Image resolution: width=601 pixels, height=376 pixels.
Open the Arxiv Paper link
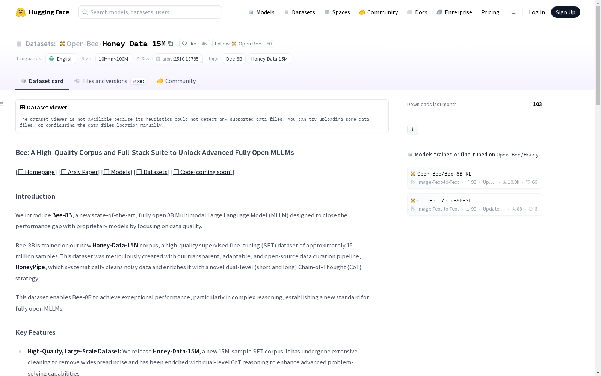click(79, 172)
